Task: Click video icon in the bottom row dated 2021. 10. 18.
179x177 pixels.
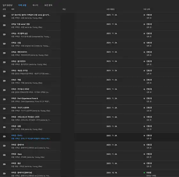Action: (x=4, y=173)
